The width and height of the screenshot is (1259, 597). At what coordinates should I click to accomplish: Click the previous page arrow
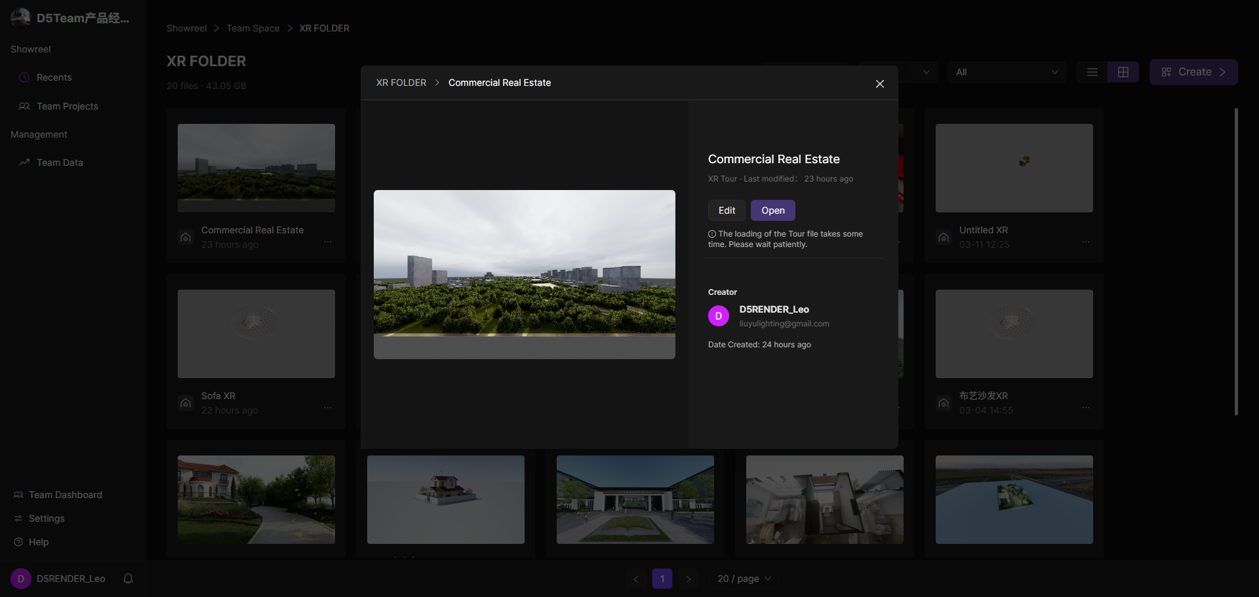636,579
